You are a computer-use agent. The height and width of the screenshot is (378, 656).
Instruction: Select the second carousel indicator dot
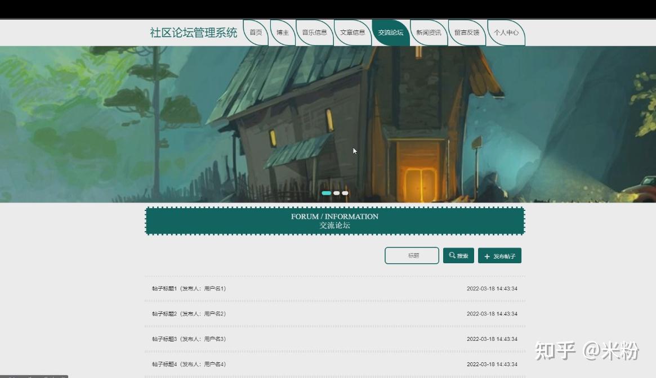(336, 193)
